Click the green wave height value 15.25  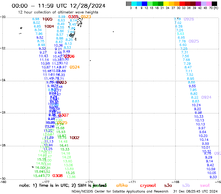(70, 173)
